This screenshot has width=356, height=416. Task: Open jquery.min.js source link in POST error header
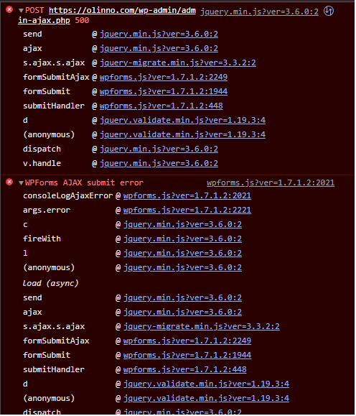[259, 11]
